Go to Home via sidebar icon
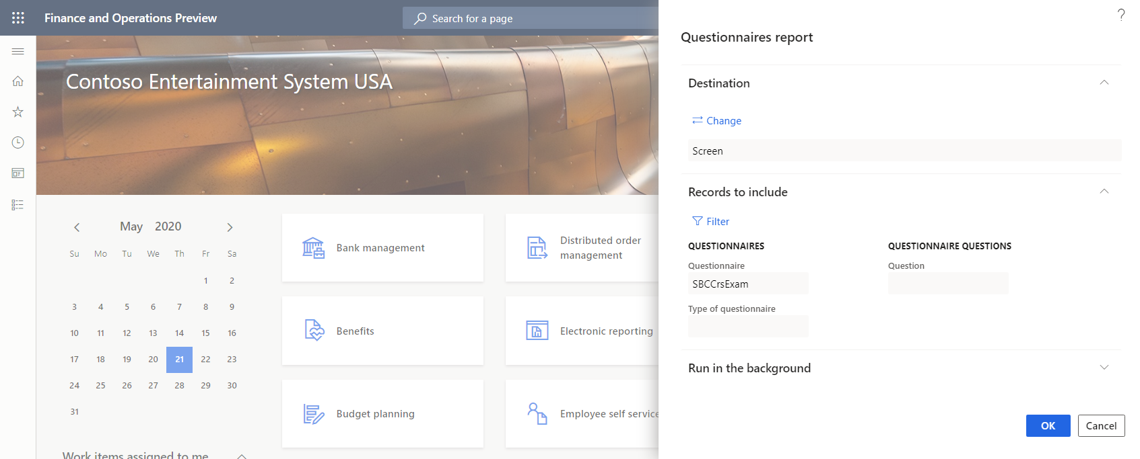The height and width of the screenshot is (459, 1140). click(x=18, y=81)
